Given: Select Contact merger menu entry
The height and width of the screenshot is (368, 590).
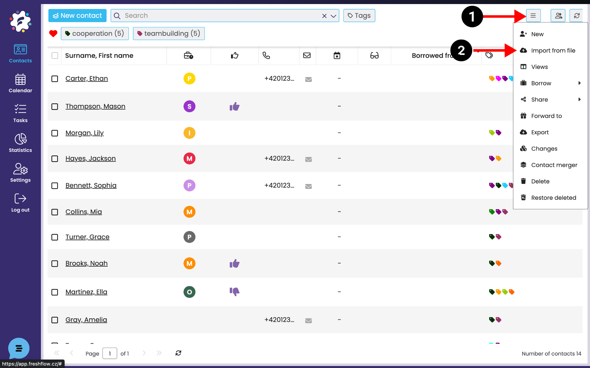Looking at the screenshot, I should 554,165.
